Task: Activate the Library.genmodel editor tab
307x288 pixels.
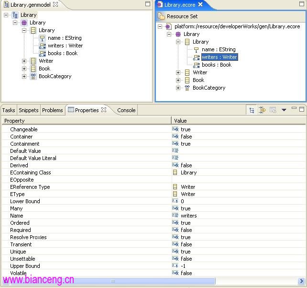Action: tap(30, 5)
